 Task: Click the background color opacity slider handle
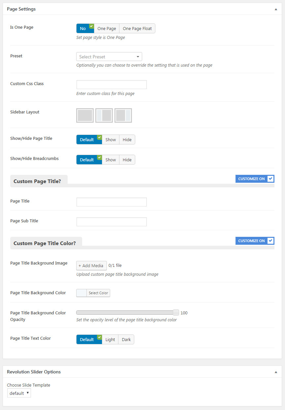point(176,313)
